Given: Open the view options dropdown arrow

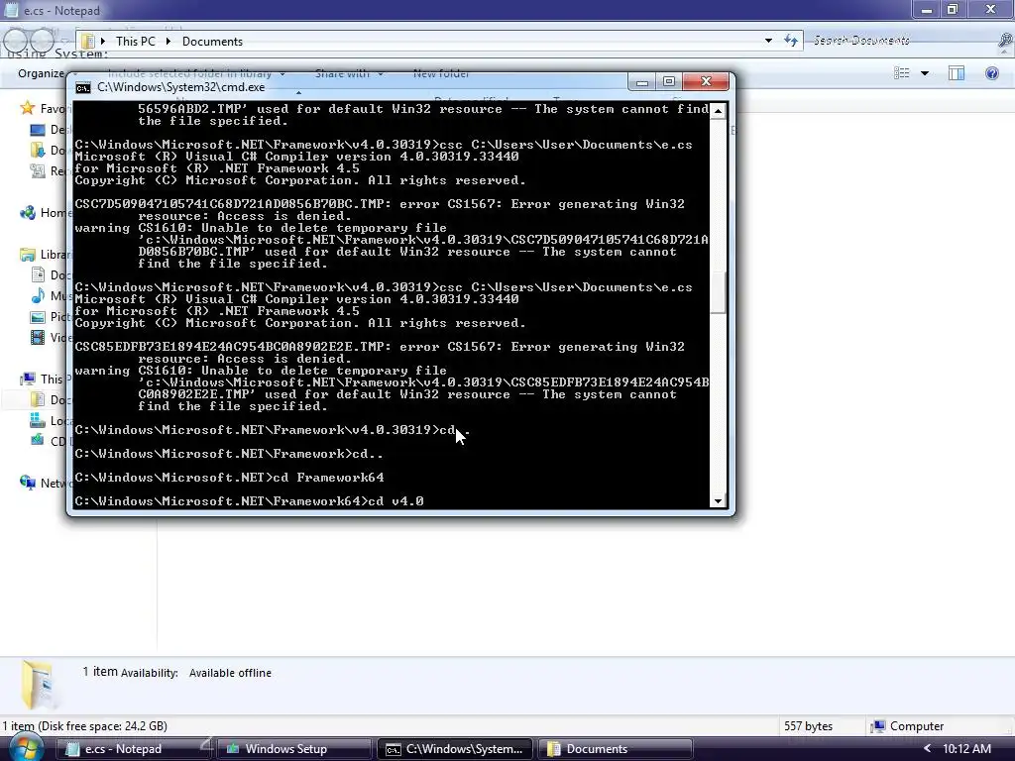Looking at the screenshot, I should click(925, 73).
